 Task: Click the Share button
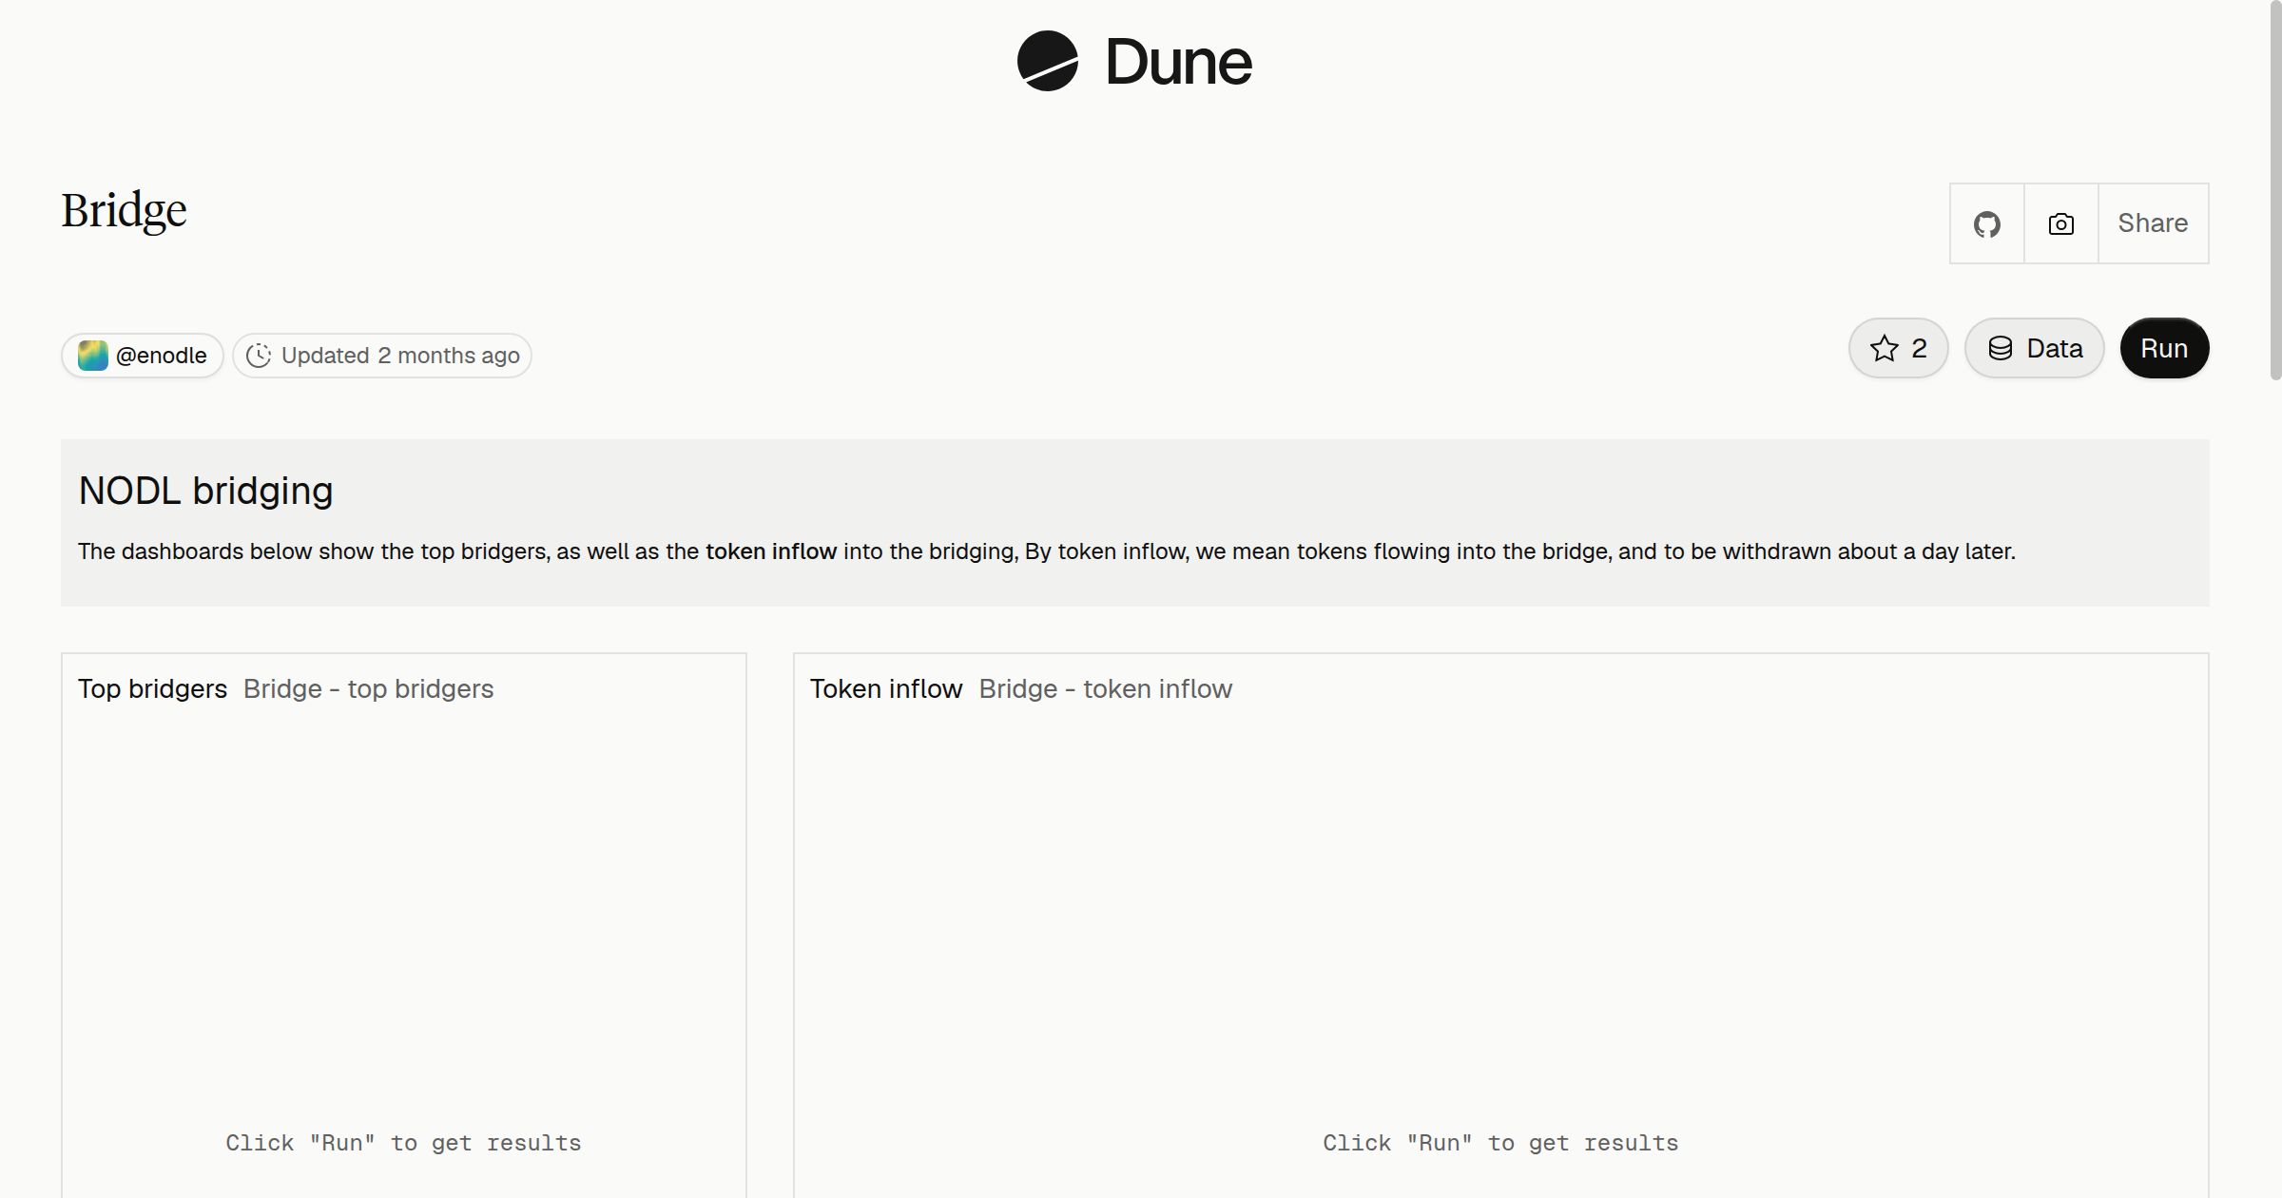click(2153, 223)
